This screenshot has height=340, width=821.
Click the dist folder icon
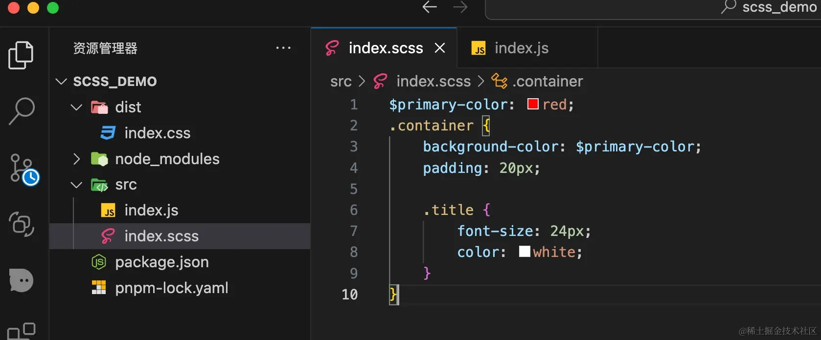coord(99,107)
